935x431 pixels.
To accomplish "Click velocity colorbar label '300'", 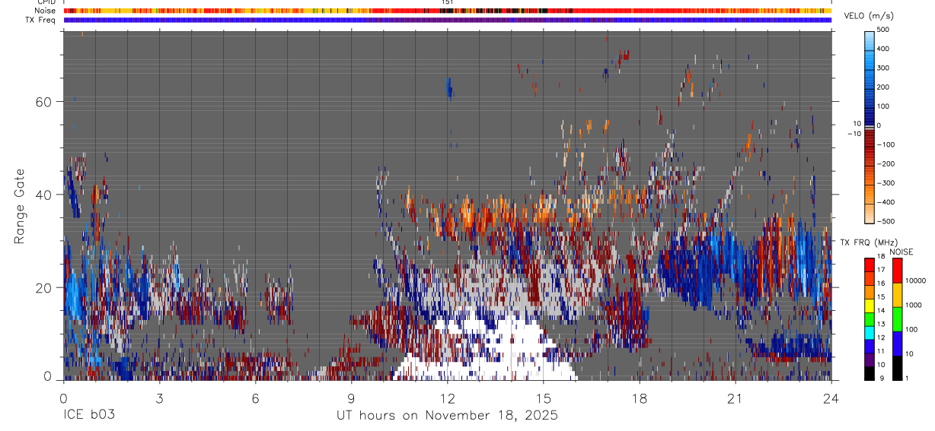I will [x=883, y=68].
